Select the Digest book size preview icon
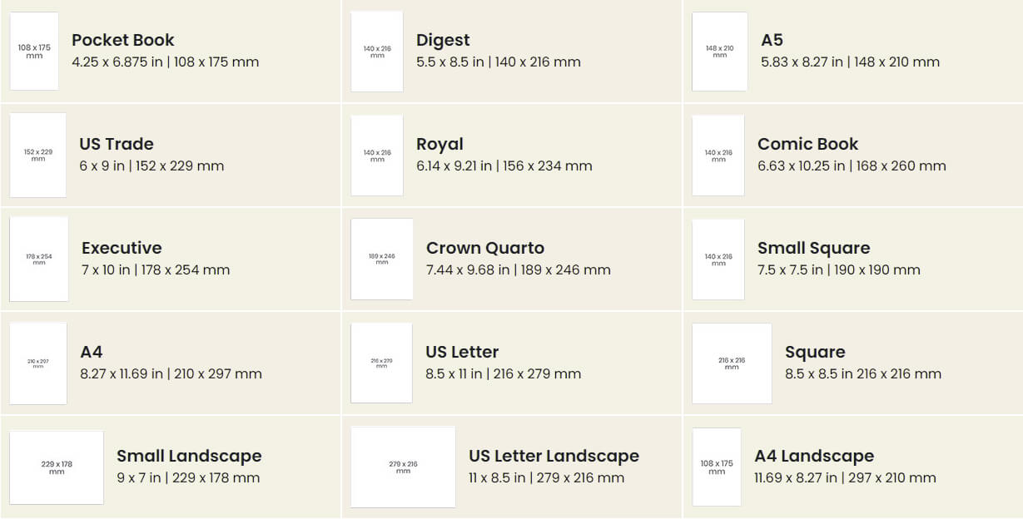The height and width of the screenshot is (519, 1023). click(377, 51)
